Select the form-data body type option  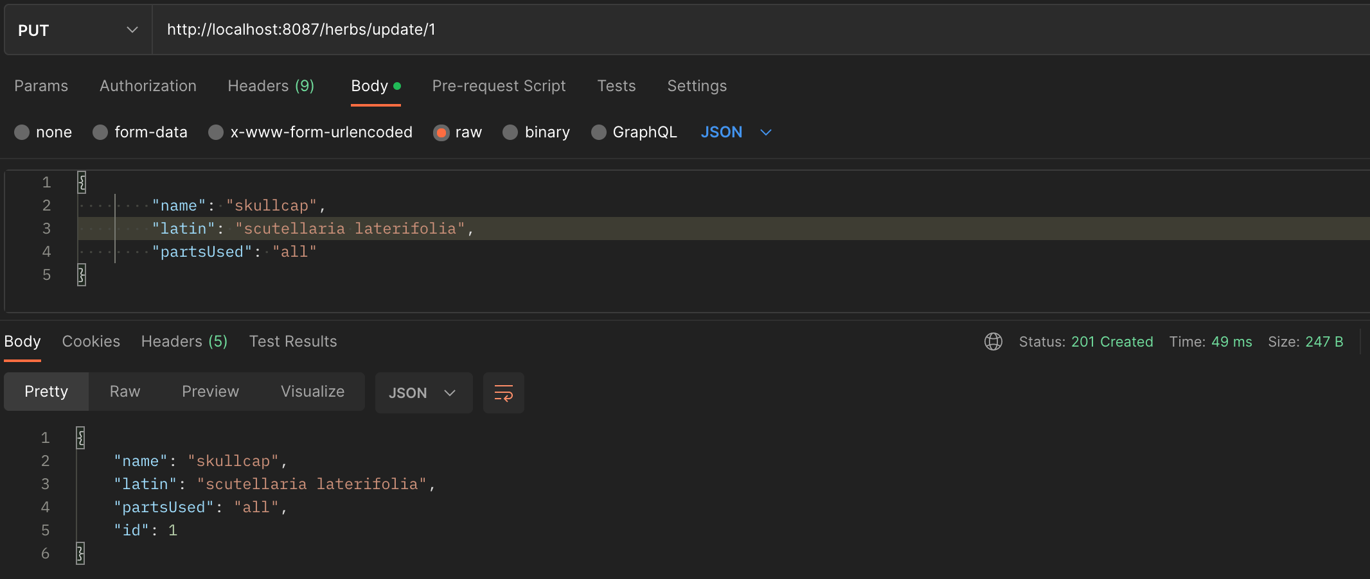tap(100, 132)
